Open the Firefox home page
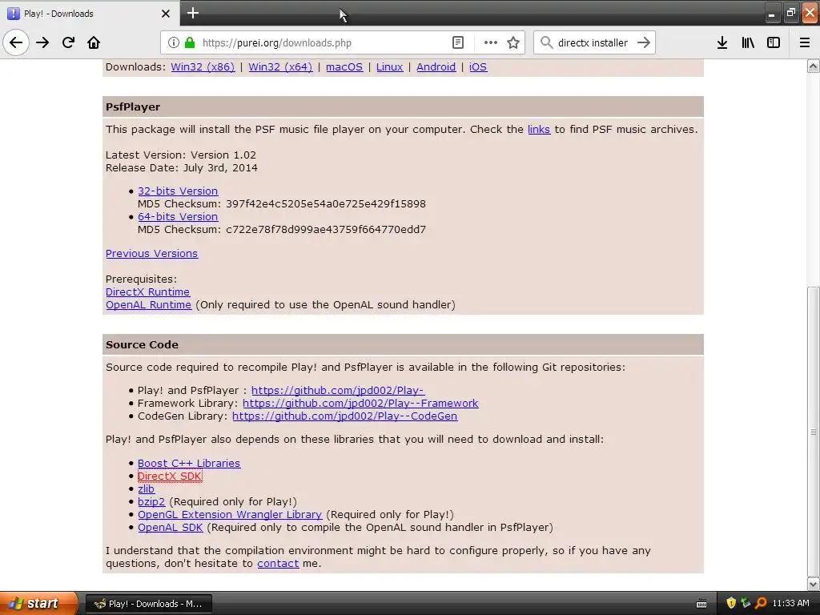The width and height of the screenshot is (820, 615). 94,42
